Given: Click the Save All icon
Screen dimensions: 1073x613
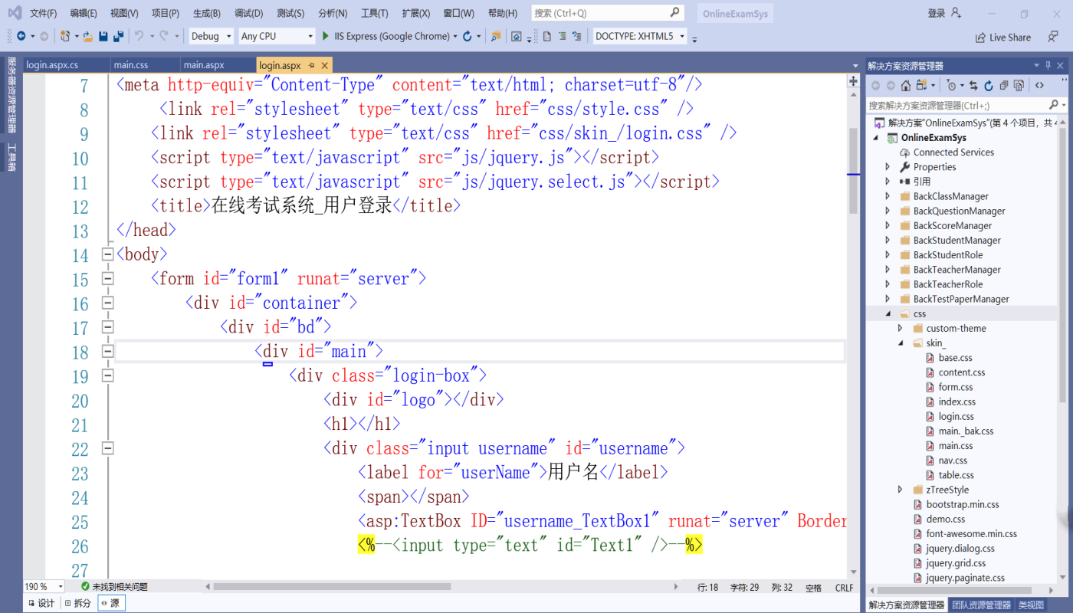Looking at the screenshot, I should 118,36.
